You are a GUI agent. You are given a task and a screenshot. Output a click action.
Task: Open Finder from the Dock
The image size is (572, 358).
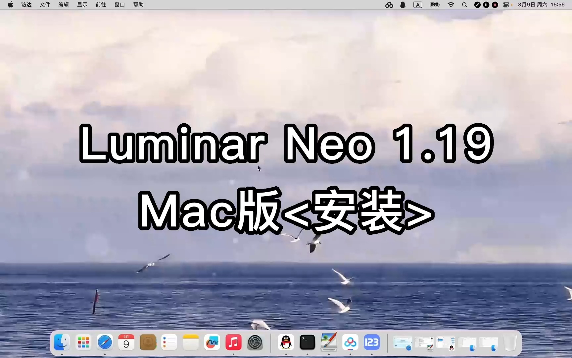tap(62, 342)
